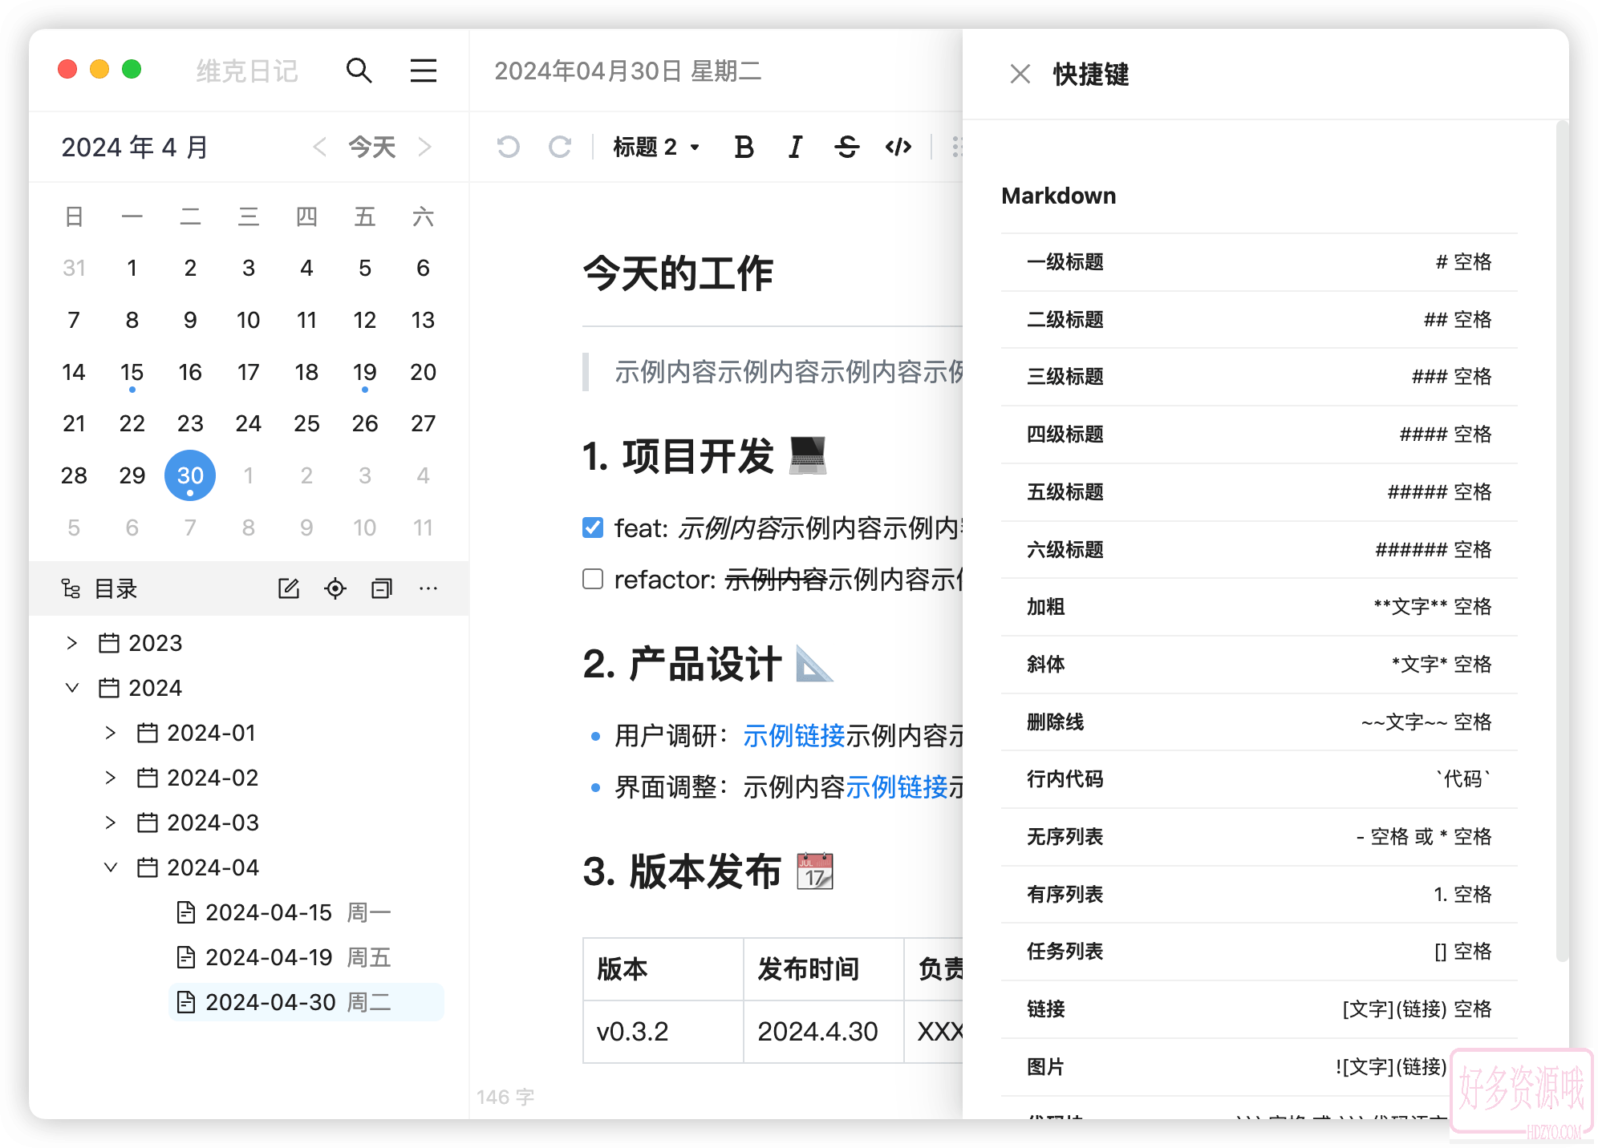Open the search magnifier icon
The width and height of the screenshot is (1598, 1148).
pyautogui.click(x=359, y=71)
